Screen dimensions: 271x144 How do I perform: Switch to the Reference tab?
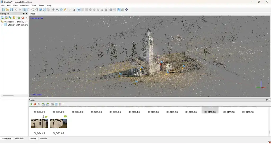click(x=19, y=138)
